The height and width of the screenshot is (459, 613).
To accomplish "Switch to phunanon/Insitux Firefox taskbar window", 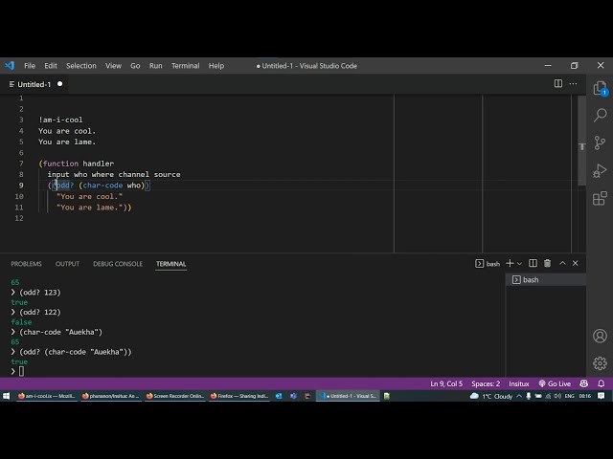I will [111, 396].
